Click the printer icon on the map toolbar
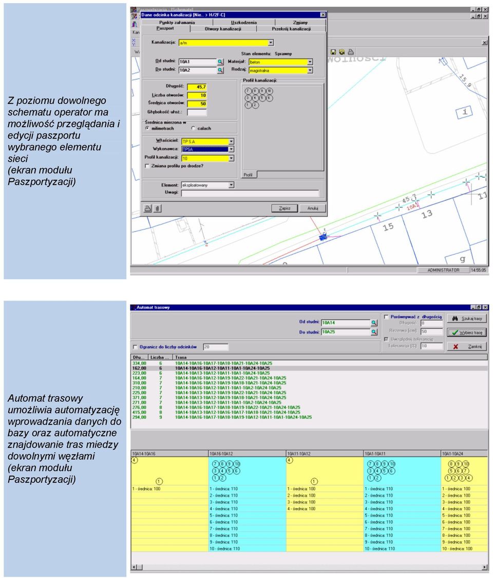The width and height of the screenshot is (493, 578). click(351, 52)
